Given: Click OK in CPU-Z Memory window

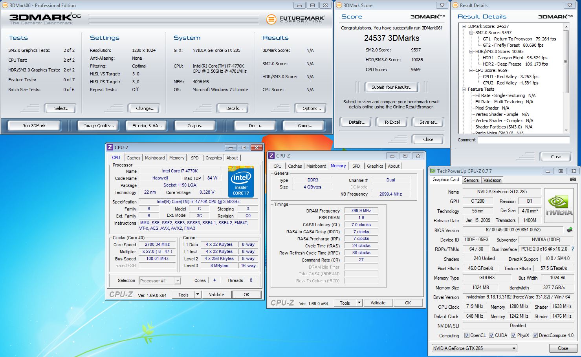Looking at the screenshot, I should pyautogui.click(x=408, y=303).
